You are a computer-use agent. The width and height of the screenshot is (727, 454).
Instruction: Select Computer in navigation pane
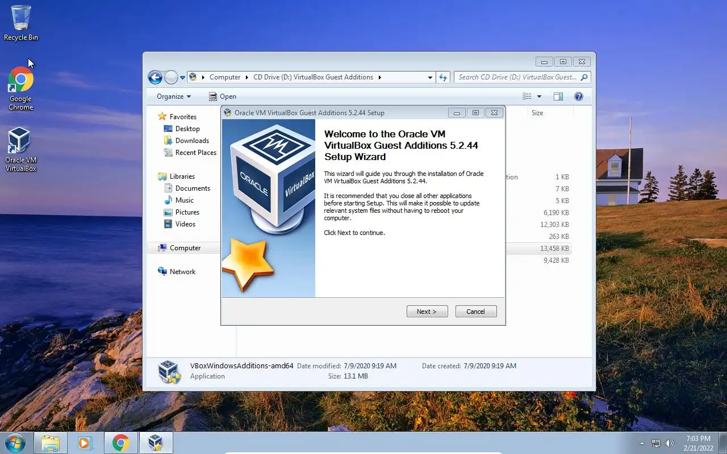click(x=179, y=248)
